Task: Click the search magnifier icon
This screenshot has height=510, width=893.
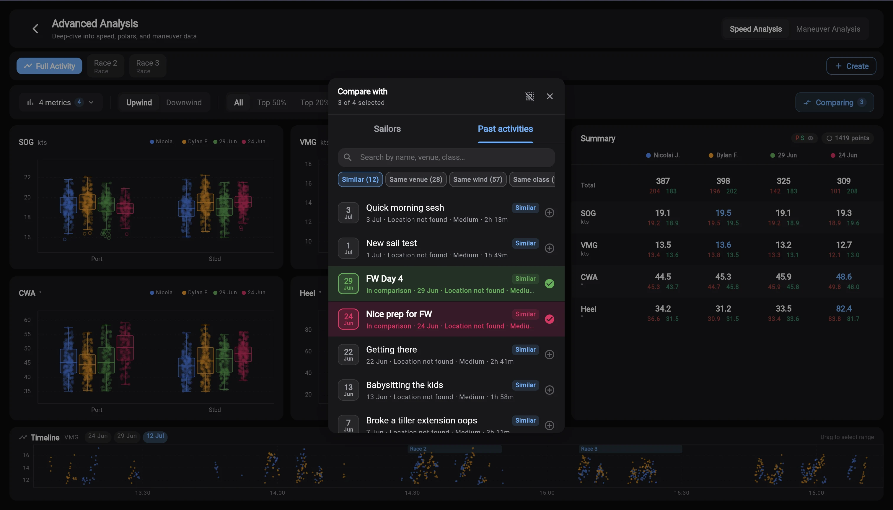Action: click(x=347, y=157)
